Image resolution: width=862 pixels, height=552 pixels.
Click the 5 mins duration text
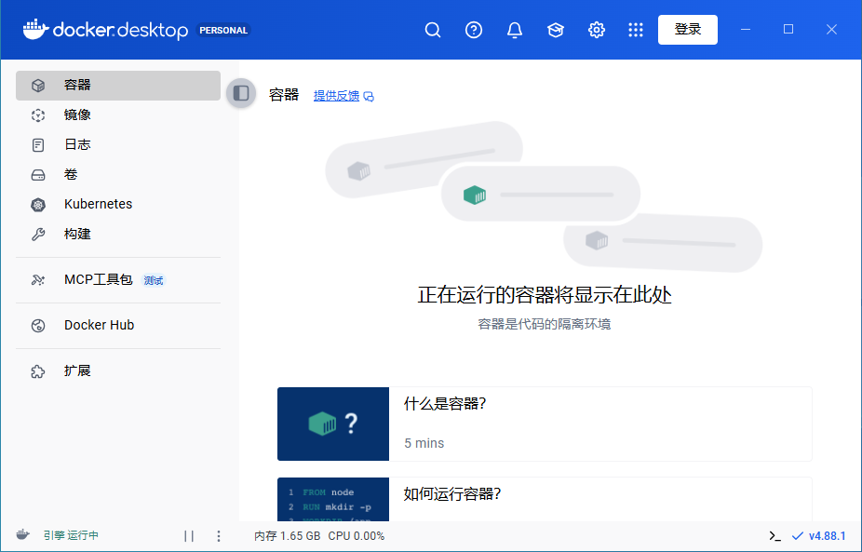click(x=424, y=443)
